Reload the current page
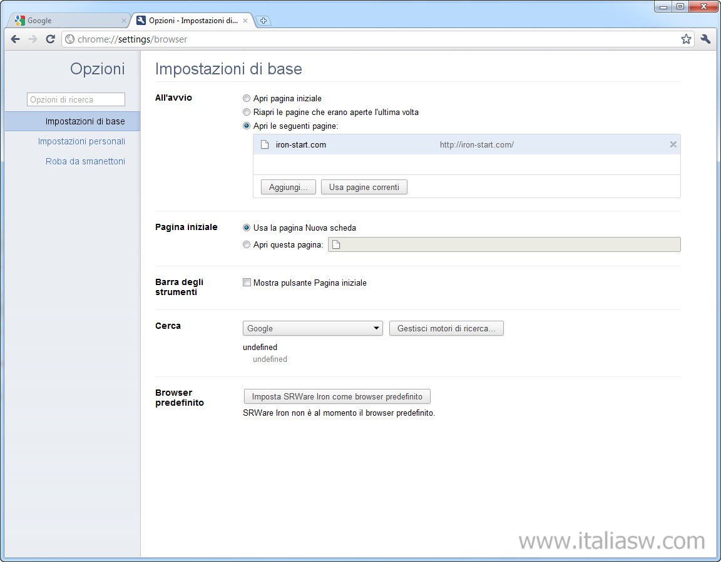 (50, 39)
